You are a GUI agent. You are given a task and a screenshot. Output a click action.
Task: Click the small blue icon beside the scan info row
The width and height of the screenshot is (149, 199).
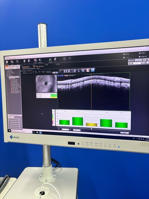click(x=57, y=73)
